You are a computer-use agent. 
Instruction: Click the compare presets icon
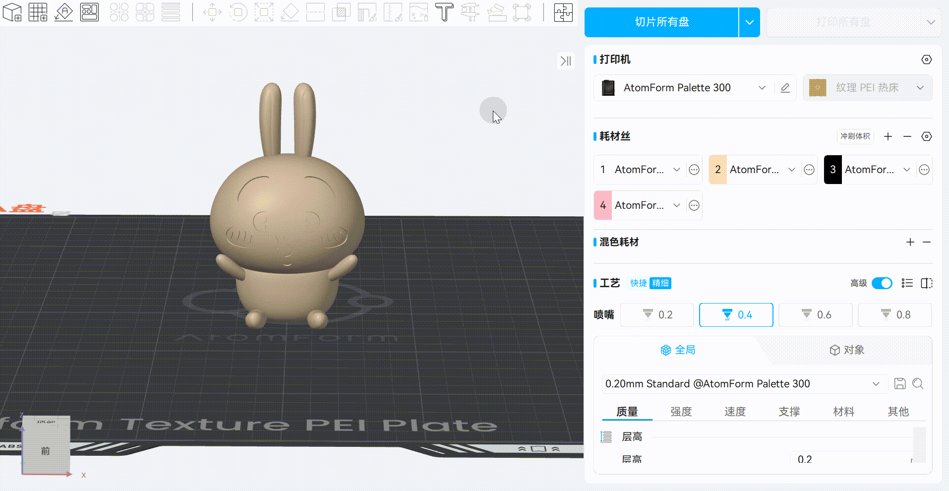pos(926,283)
